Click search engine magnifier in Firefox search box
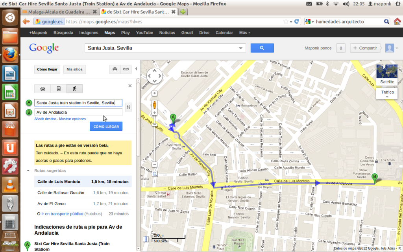 386,22
